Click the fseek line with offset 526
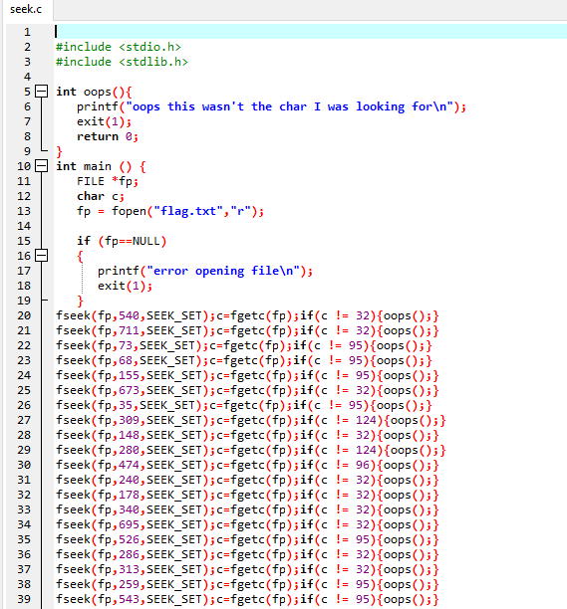This screenshot has height=609, width=567. (x=247, y=539)
